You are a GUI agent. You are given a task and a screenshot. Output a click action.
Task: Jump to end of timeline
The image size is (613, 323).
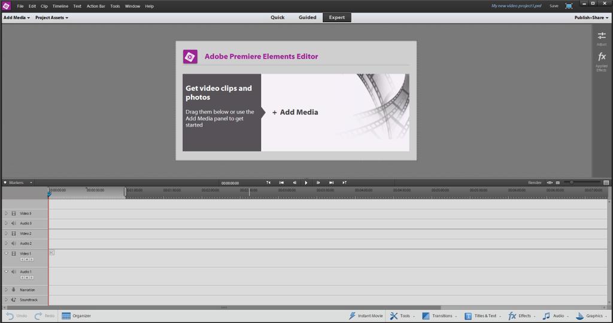[x=331, y=182]
